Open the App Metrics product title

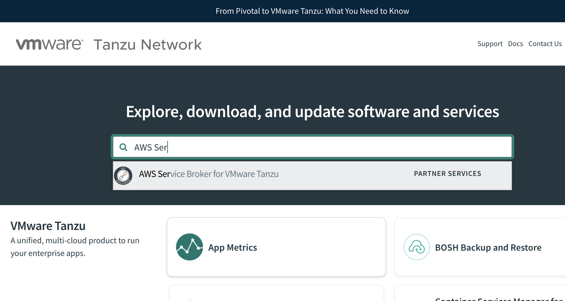point(232,247)
